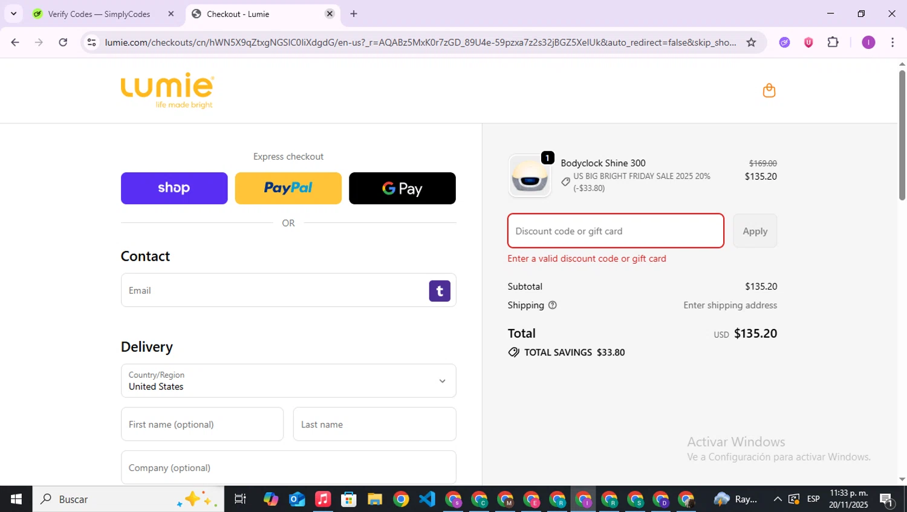This screenshot has width=907, height=512.
Task: Open Outlook from the taskbar
Action: pyautogui.click(x=297, y=499)
